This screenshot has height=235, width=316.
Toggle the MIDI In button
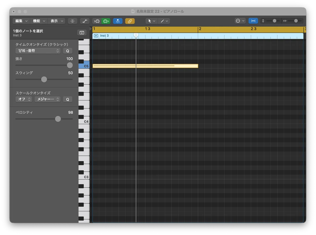tap(97, 21)
